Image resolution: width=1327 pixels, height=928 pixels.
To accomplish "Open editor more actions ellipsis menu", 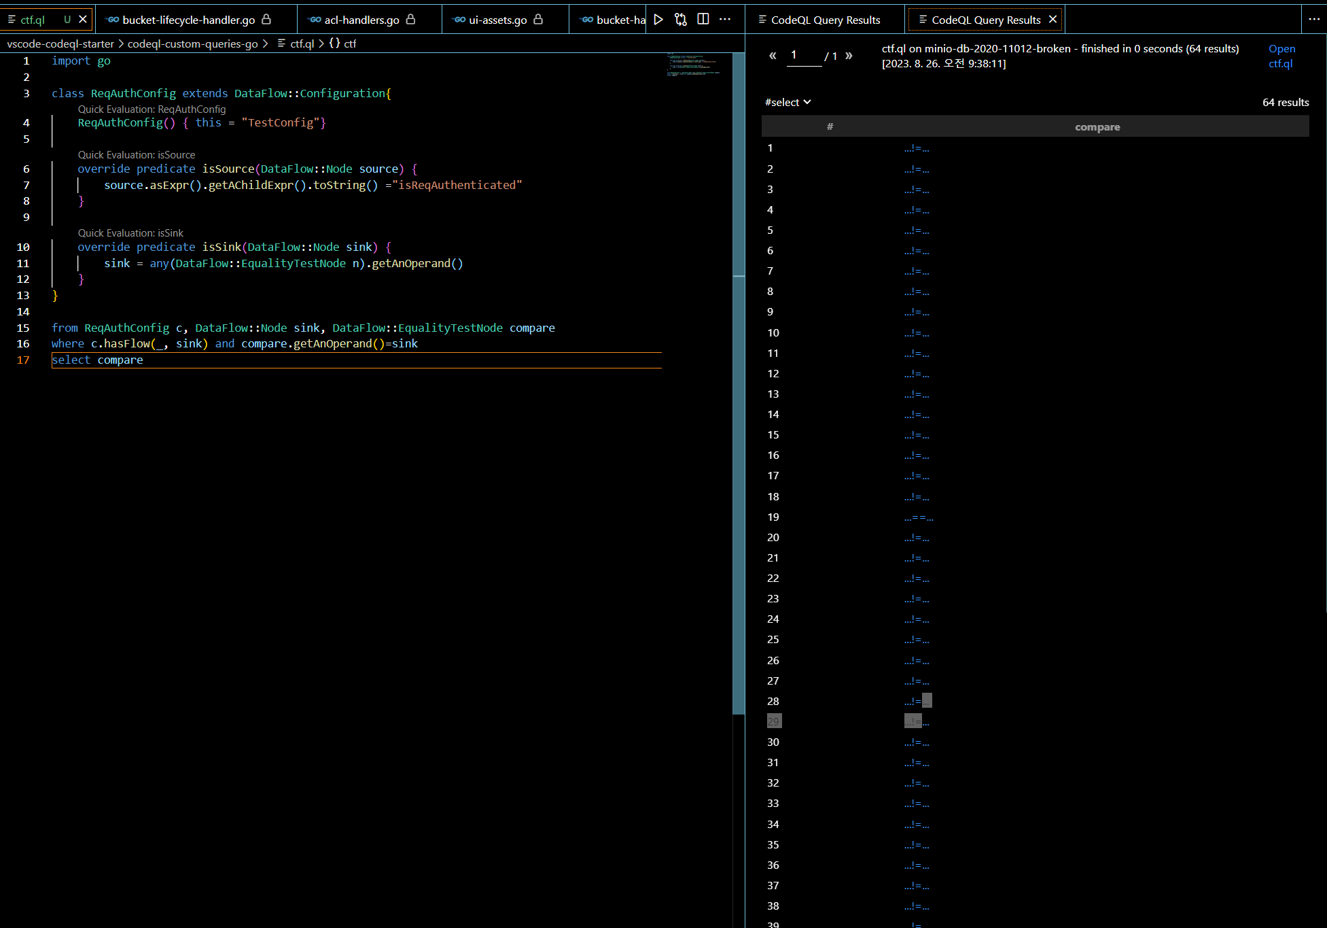I will (x=725, y=19).
